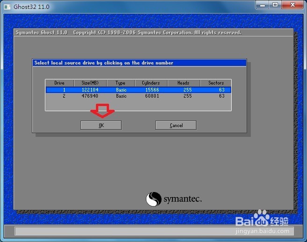Click size value 476940

click(90, 96)
